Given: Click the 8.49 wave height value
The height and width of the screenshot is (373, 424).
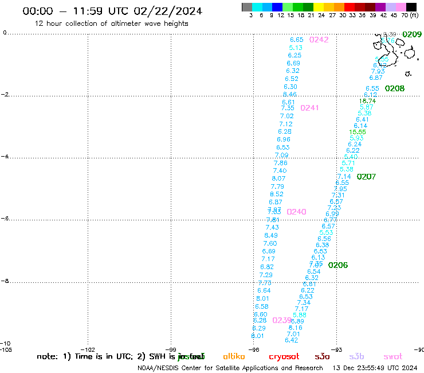Looking at the screenshot, I should 271,235.
